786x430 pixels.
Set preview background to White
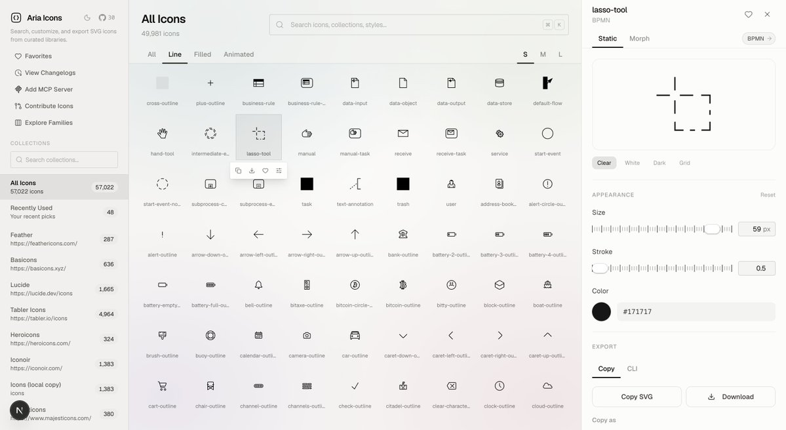pos(632,163)
